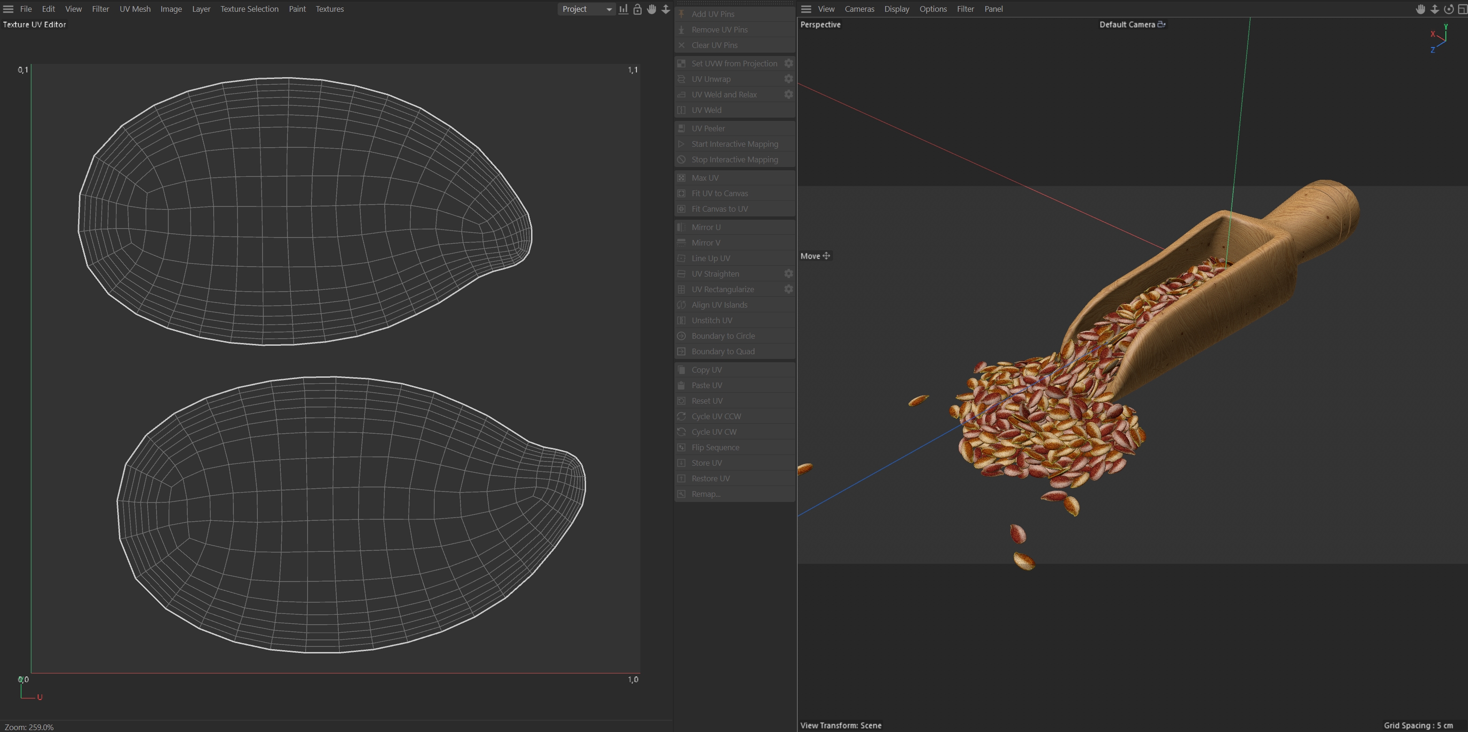Click the viewport layout toggle icon

(x=1462, y=9)
